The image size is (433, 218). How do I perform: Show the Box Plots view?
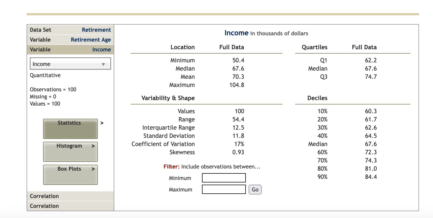pos(70,175)
